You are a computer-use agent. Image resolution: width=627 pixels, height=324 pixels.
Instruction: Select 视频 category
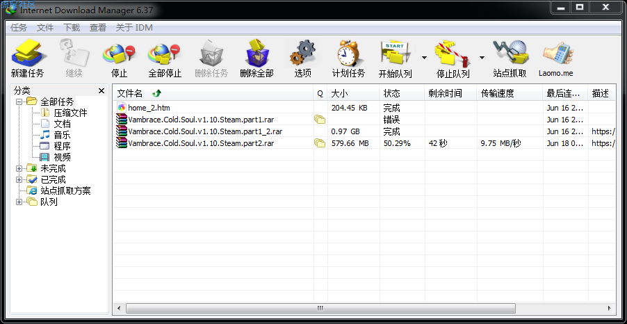coord(63,158)
